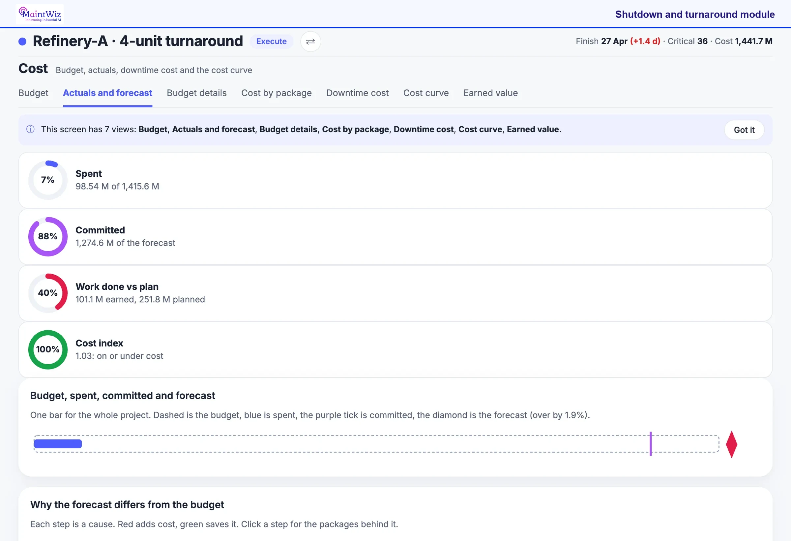791x541 pixels.
Task: Click the blue status dot beside Refinery-A
Action: (x=22, y=42)
